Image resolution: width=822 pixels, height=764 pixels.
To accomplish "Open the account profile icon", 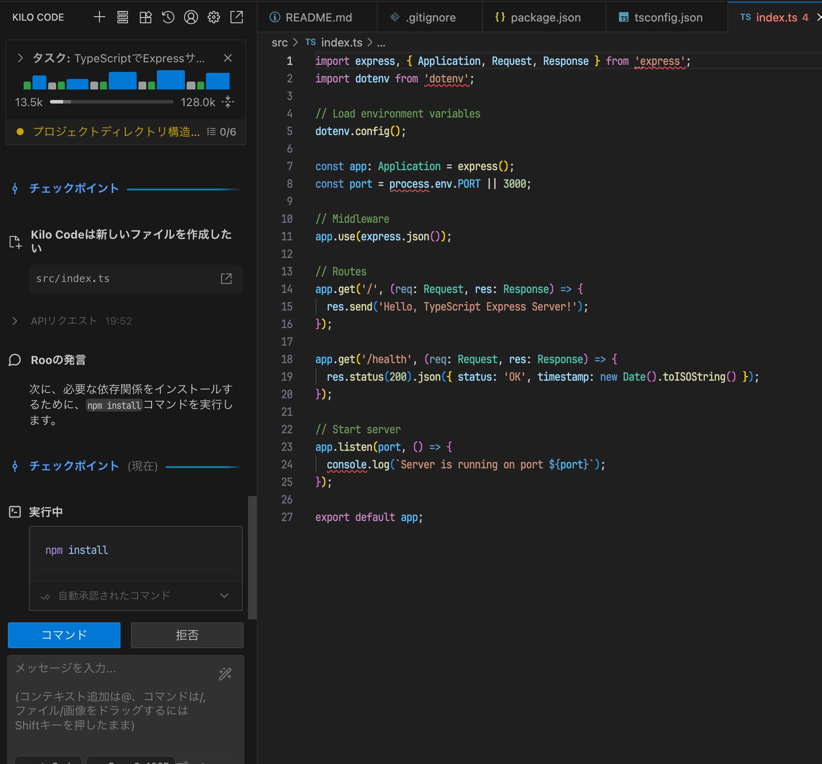I will click(x=191, y=17).
